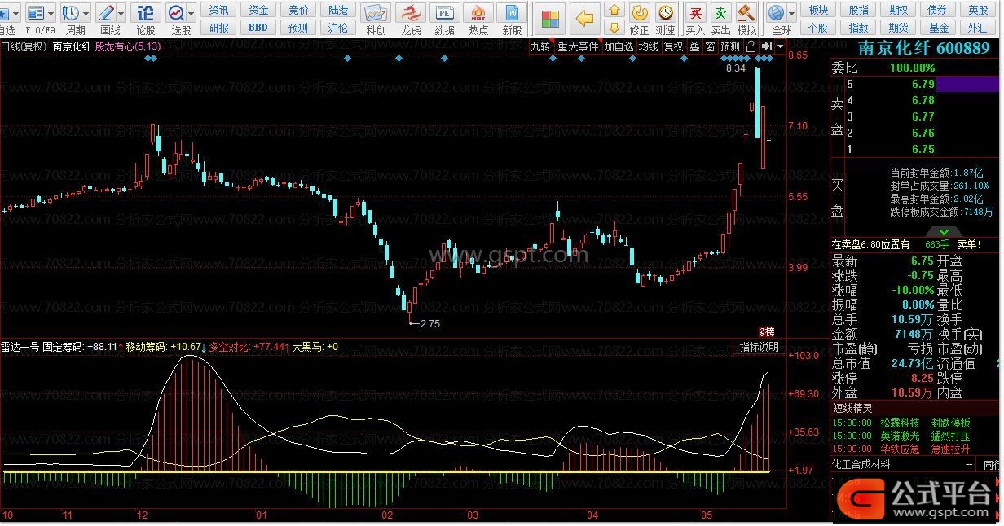Click the four-color window layout icon
The height and width of the screenshot is (526, 1004).
552,18
